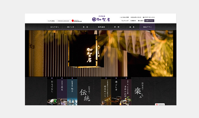Open the 銘店めぐり brown vertical banner
The width and height of the screenshot is (199, 118).
(106, 92)
